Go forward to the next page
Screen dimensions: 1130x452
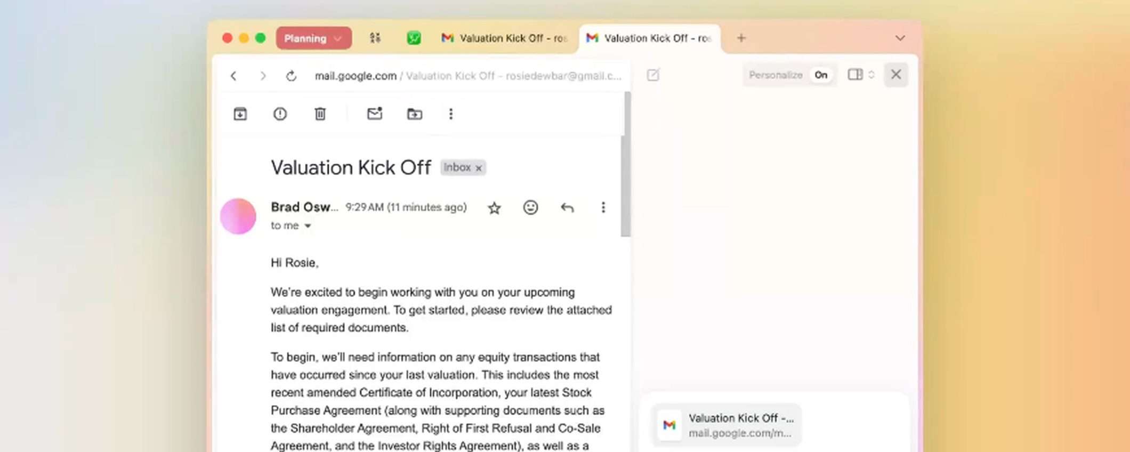263,76
